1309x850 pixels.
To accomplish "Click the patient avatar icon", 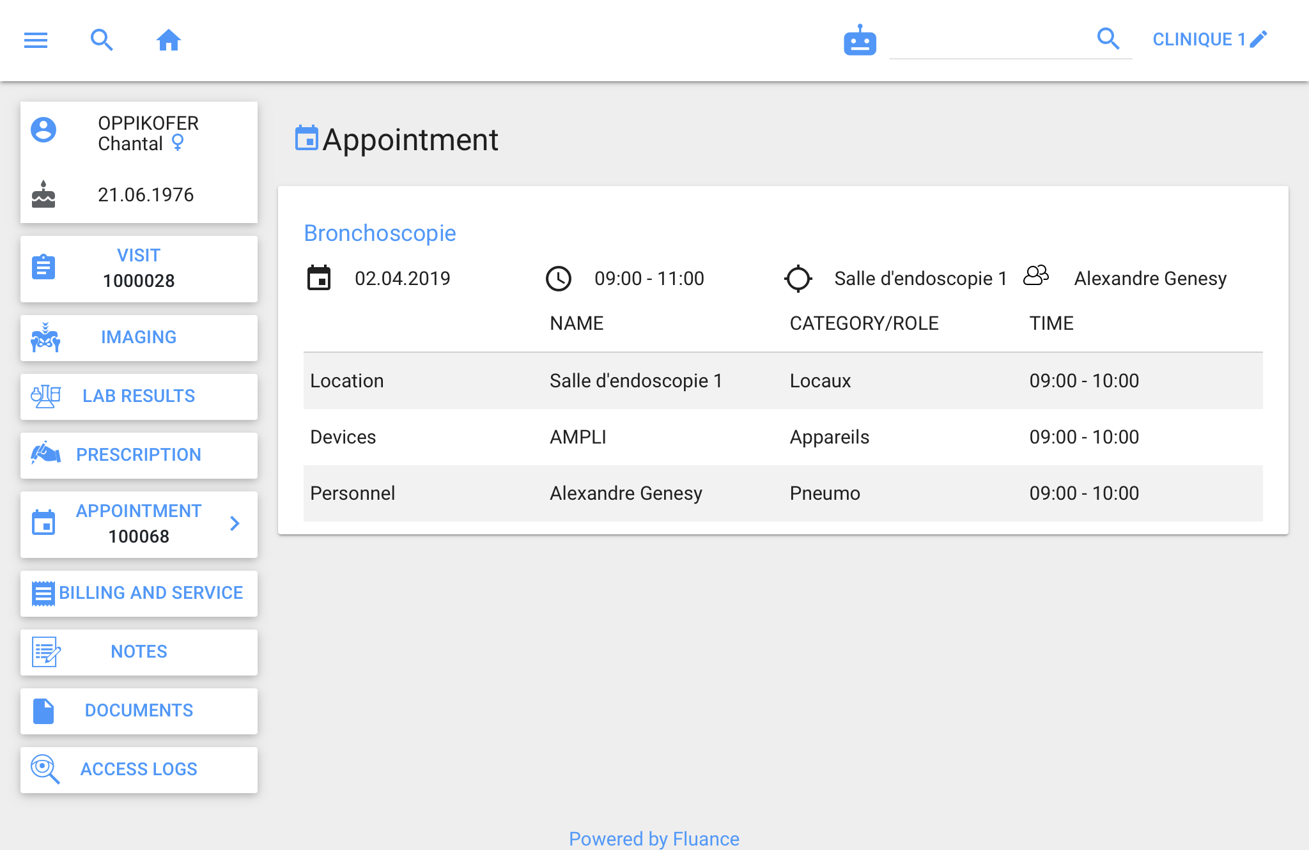I will click(x=43, y=130).
